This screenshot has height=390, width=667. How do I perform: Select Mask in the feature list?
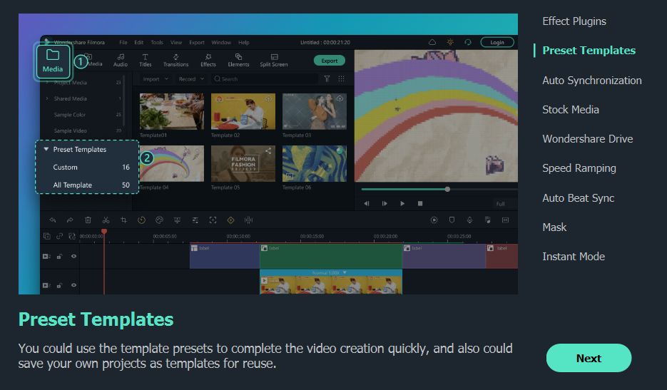pyautogui.click(x=554, y=227)
